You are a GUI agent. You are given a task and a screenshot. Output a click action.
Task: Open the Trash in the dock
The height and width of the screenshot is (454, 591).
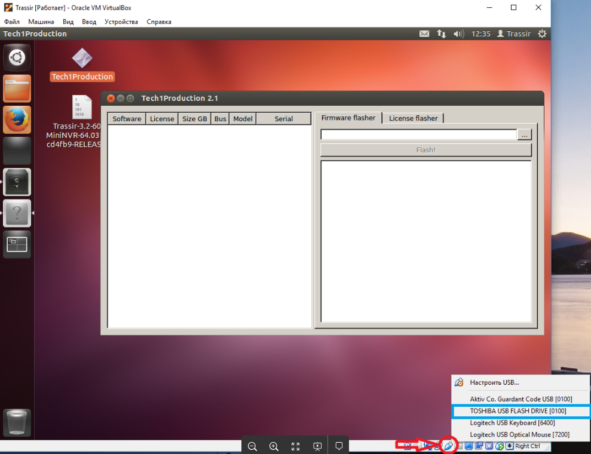(17, 422)
